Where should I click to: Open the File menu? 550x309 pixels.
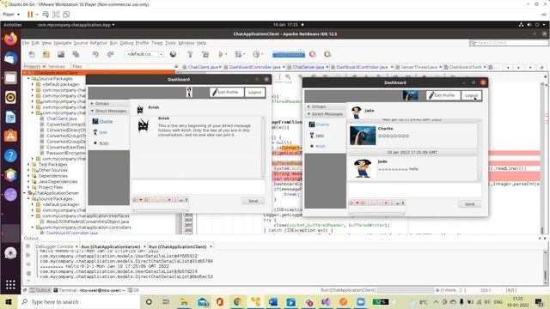coord(26,43)
